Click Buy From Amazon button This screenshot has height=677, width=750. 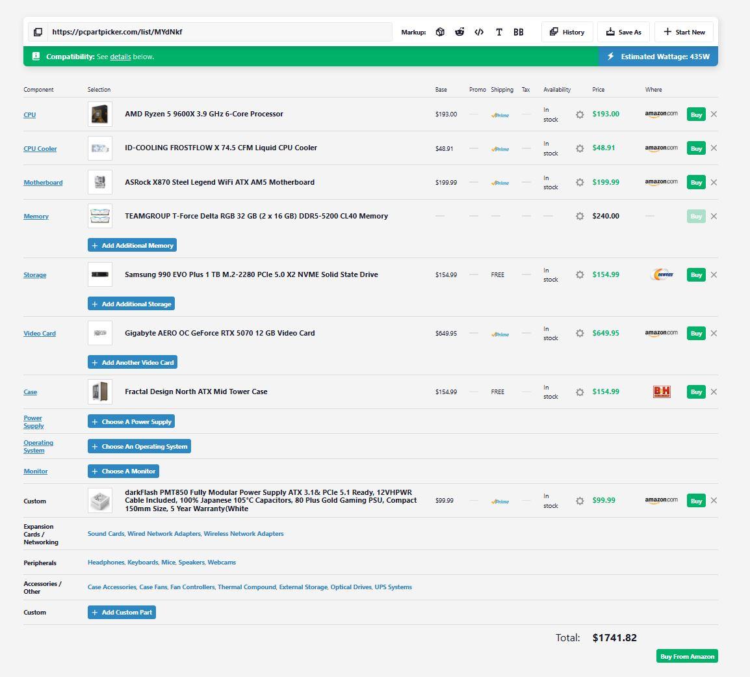pyautogui.click(x=687, y=656)
